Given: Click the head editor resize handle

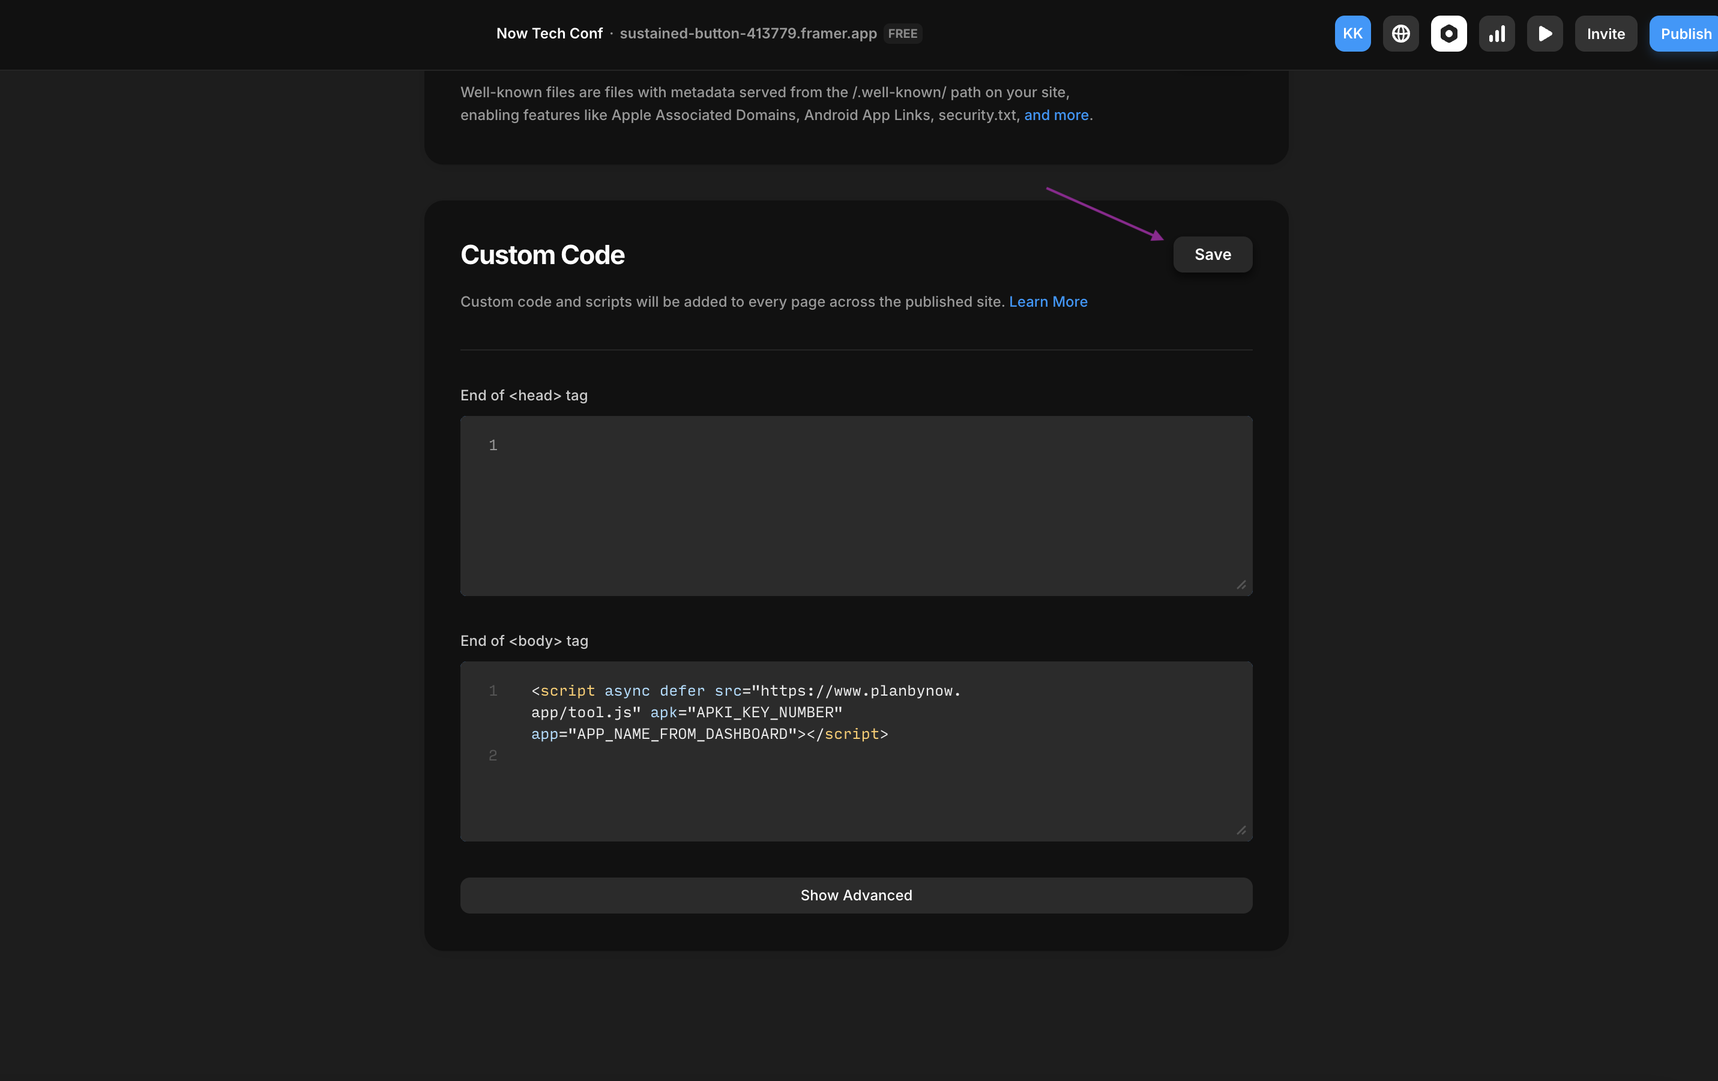Looking at the screenshot, I should pos(1241,585).
